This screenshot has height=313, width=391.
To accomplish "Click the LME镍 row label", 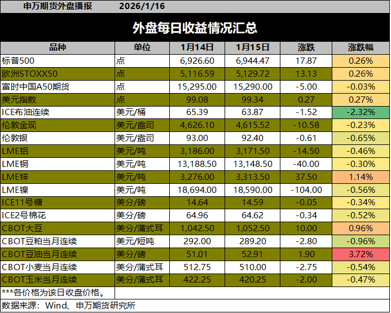I will pos(15,190).
